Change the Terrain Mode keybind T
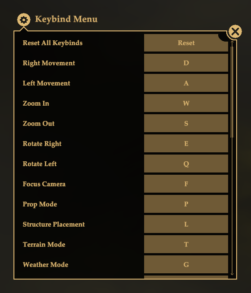This screenshot has height=293, width=251. (186, 245)
